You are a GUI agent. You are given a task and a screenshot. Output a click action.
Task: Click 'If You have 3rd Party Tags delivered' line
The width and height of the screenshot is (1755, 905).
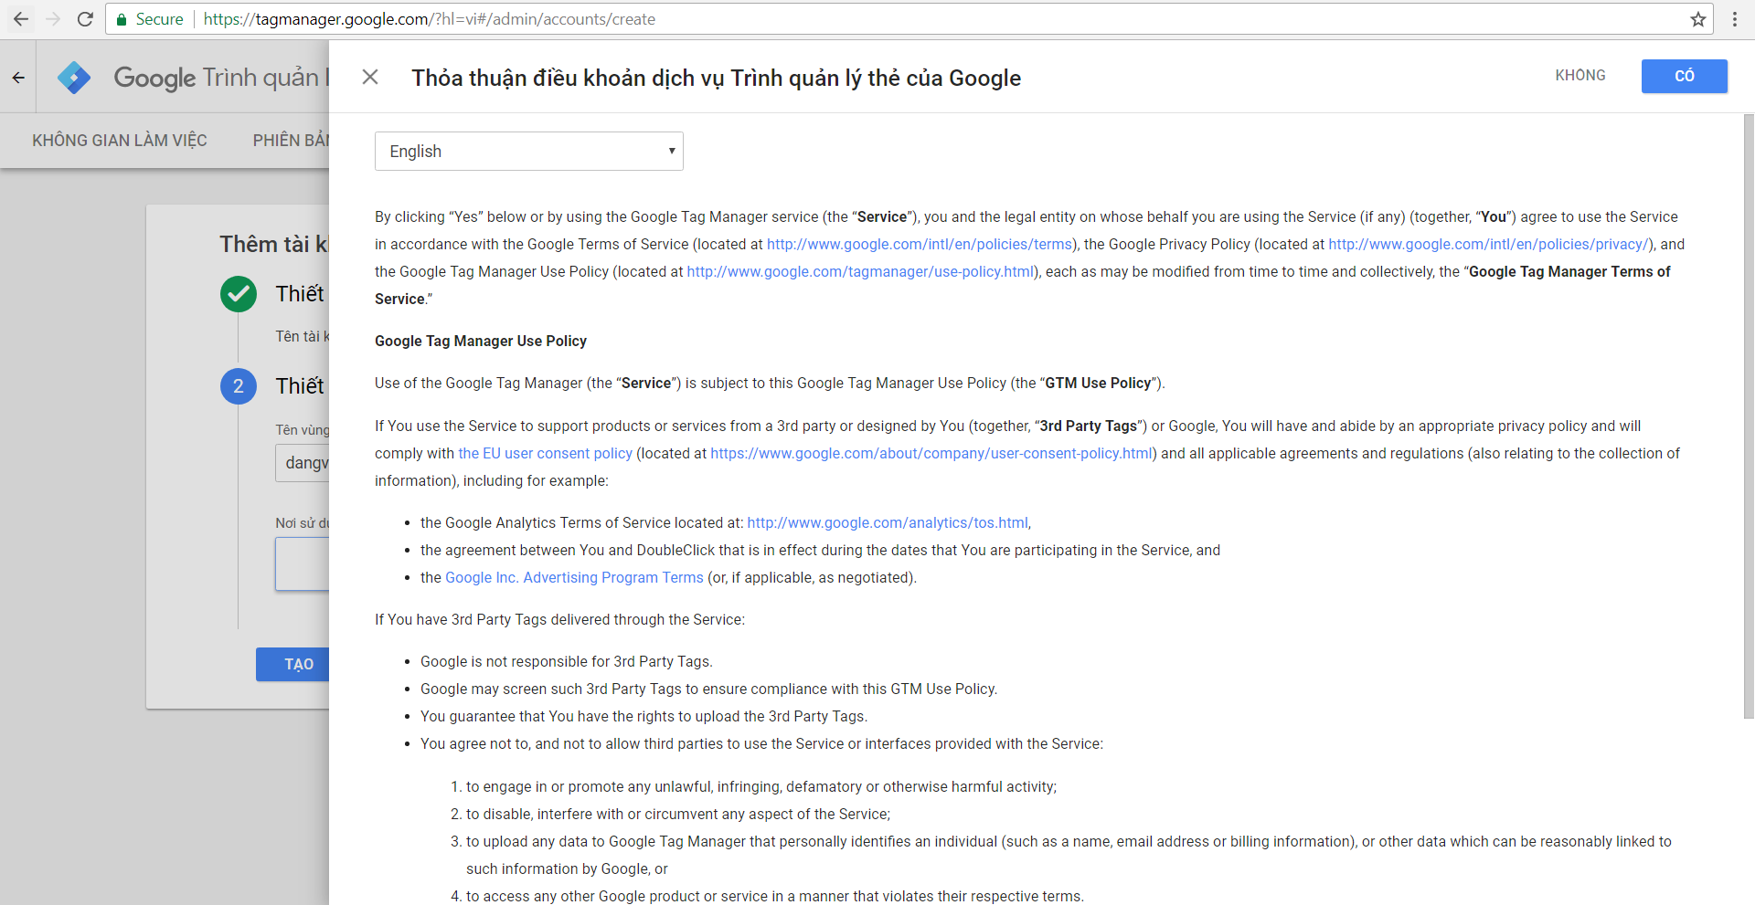tap(559, 619)
